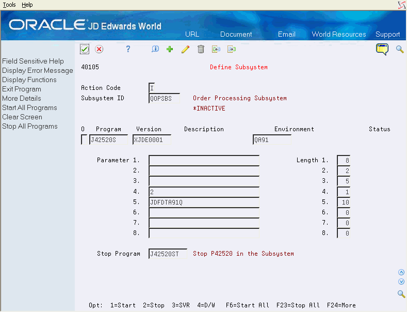The width and height of the screenshot is (407, 312).
Task: Focus the Version field XJDE0001
Action: coord(152,139)
